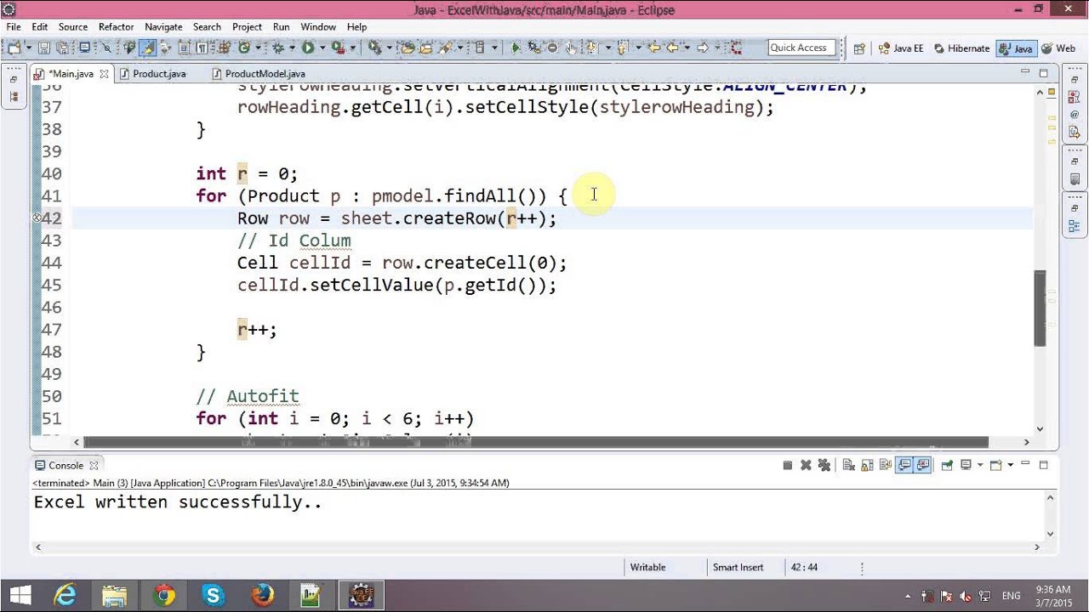Click the Open Console icon
This screenshot has width=1089, height=612.
click(995, 465)
